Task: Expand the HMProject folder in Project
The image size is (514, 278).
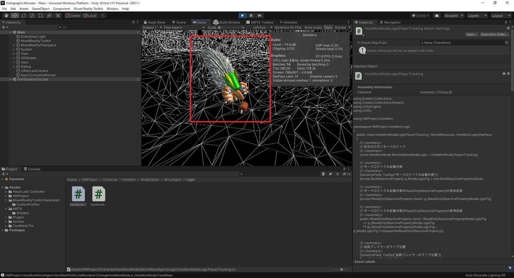Action: point(6,196)
